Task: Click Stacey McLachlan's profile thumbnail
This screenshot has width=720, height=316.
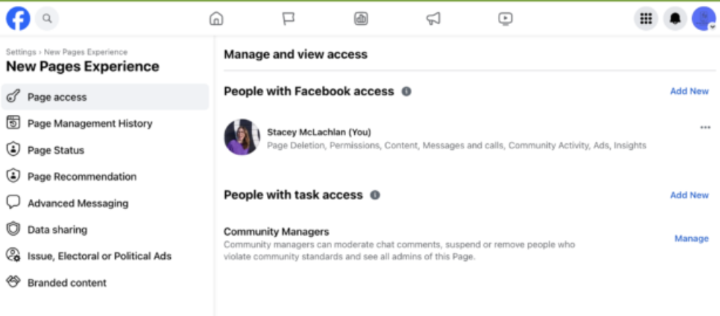Action: point(242,137)
